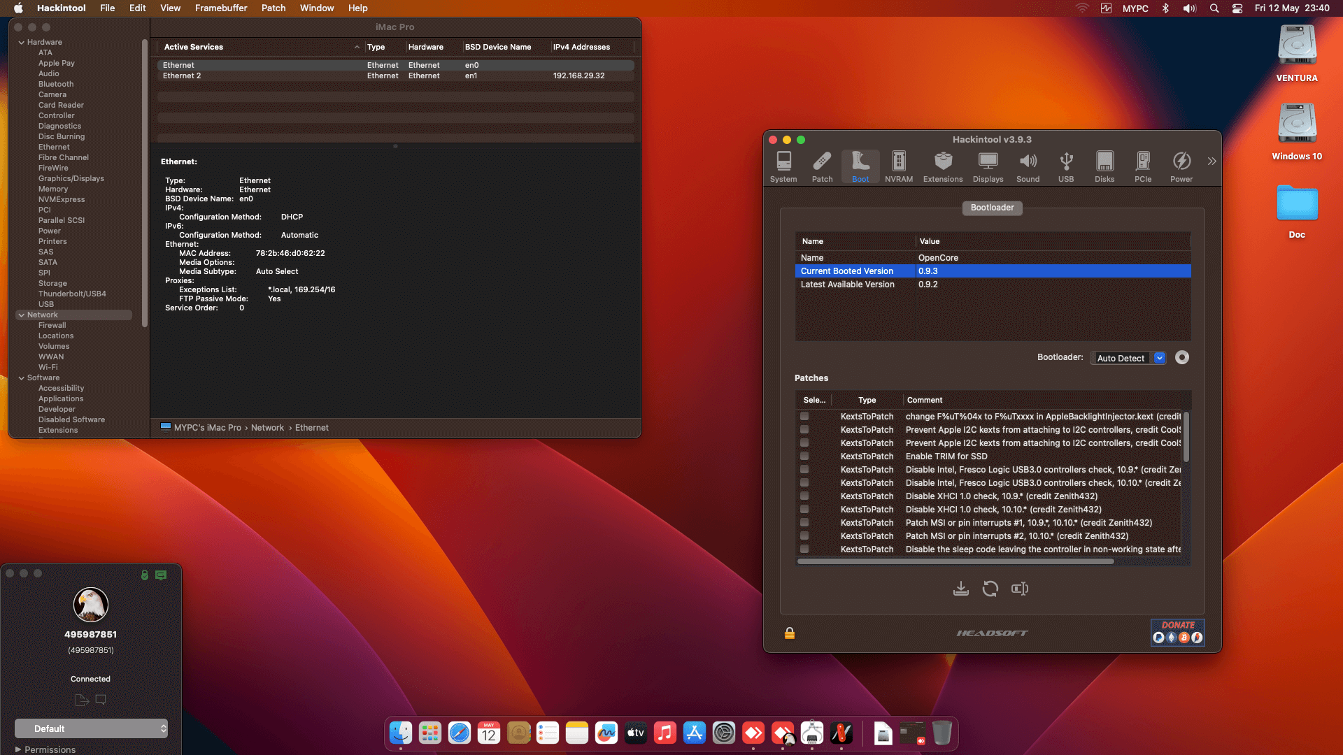1343x755 pixels.
Task: Expand the Permissions section
Action: coord(18,749)
